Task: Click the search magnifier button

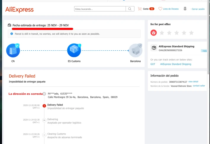Action: tap(130, 9)
